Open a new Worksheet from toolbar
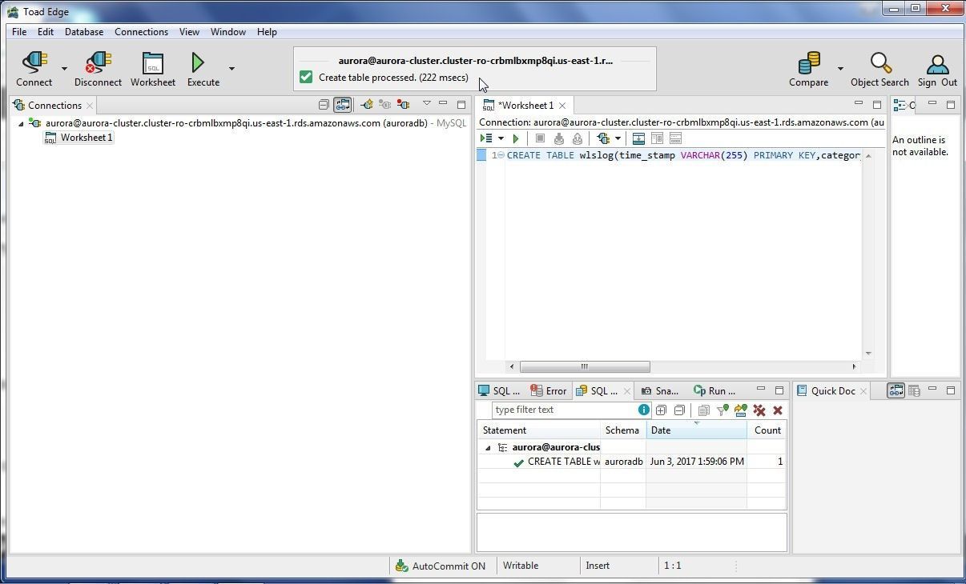966x584 pixels. tap(152, 69)
